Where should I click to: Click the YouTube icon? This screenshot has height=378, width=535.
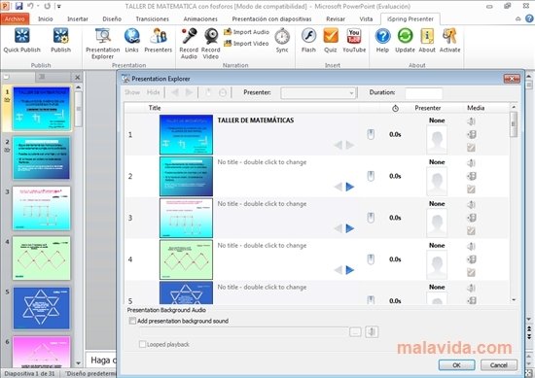(x=354, y=35)
